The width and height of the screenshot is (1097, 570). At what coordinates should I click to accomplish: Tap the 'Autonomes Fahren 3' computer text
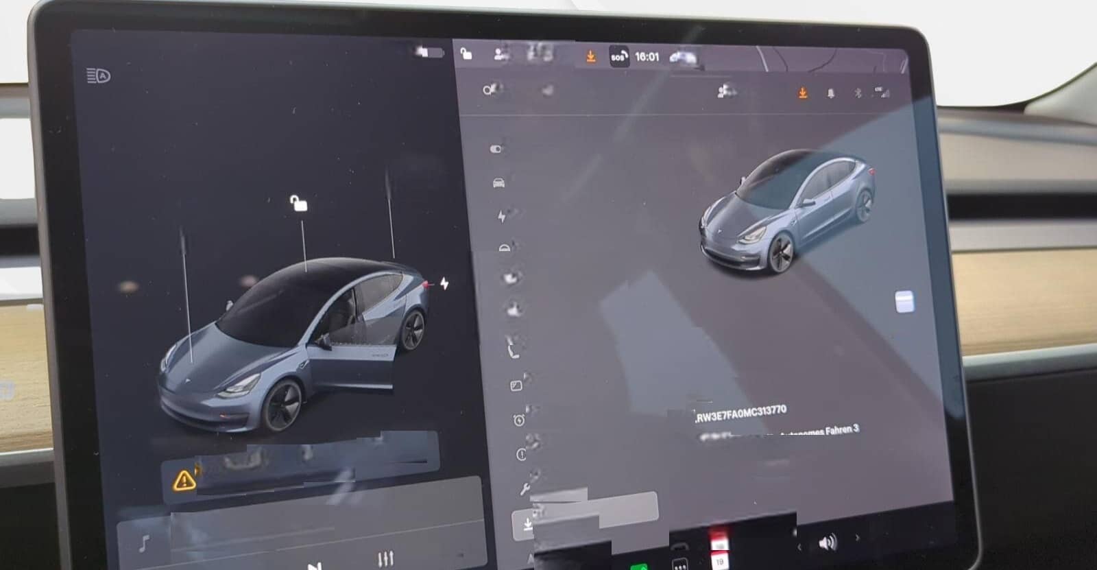[819, 431]
